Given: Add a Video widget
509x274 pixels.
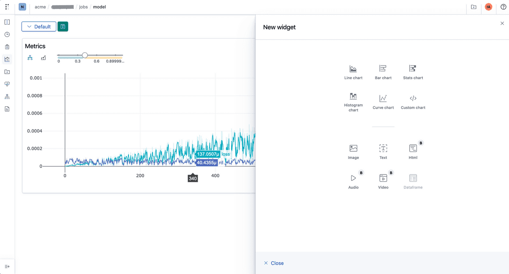Looking at the screenshot, I should point(383,182).
